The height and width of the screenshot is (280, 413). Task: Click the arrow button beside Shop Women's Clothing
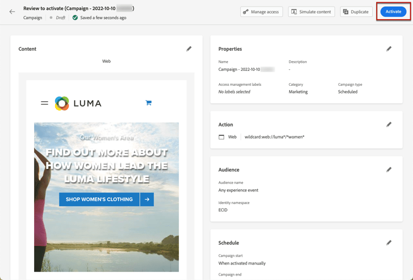click(147, 199)
